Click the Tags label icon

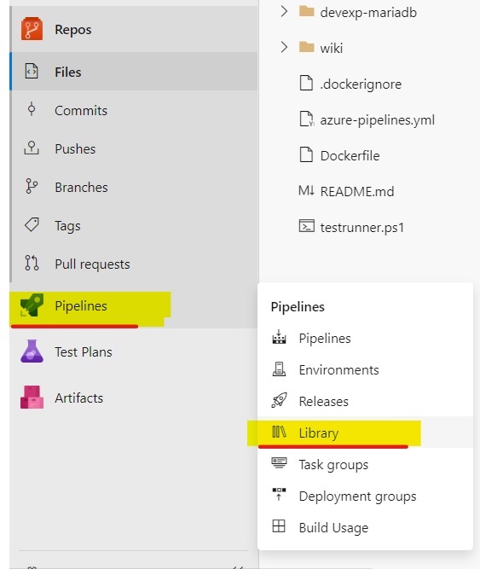[x=32, y=224]
